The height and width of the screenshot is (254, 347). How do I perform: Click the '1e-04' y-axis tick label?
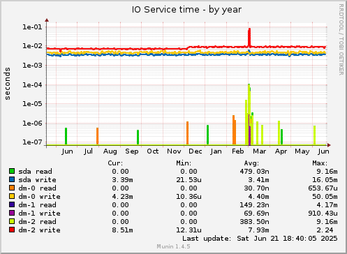coord(32,85)
